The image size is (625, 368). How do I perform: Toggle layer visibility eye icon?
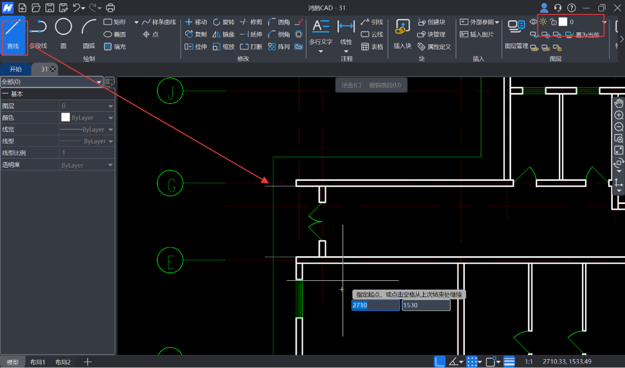coord(533,22)
